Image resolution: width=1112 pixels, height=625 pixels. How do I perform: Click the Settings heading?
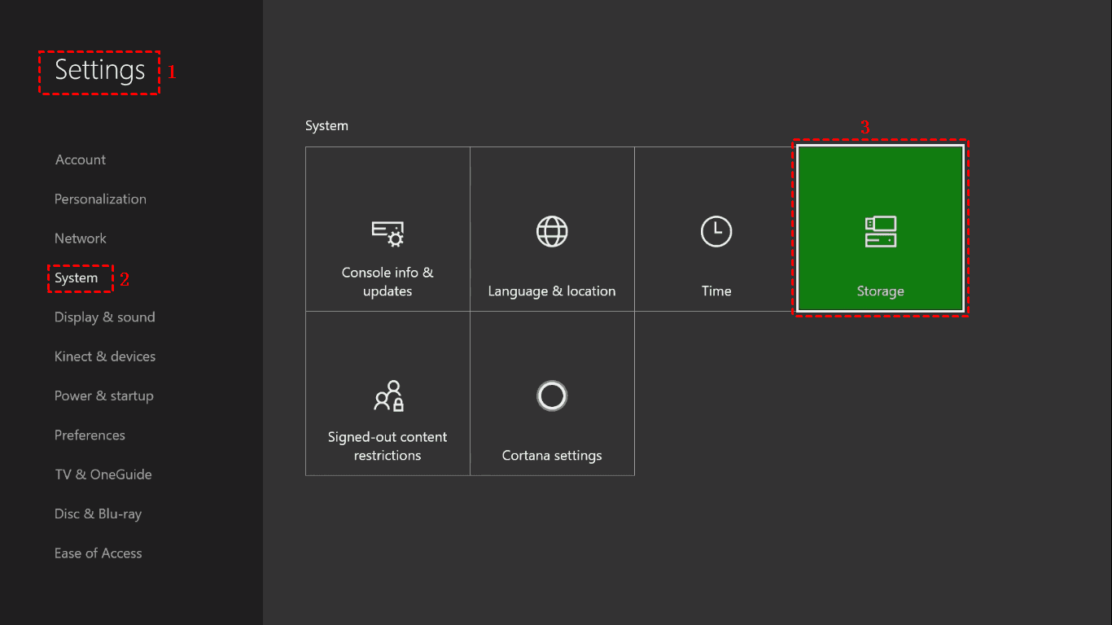click(98, 71)
